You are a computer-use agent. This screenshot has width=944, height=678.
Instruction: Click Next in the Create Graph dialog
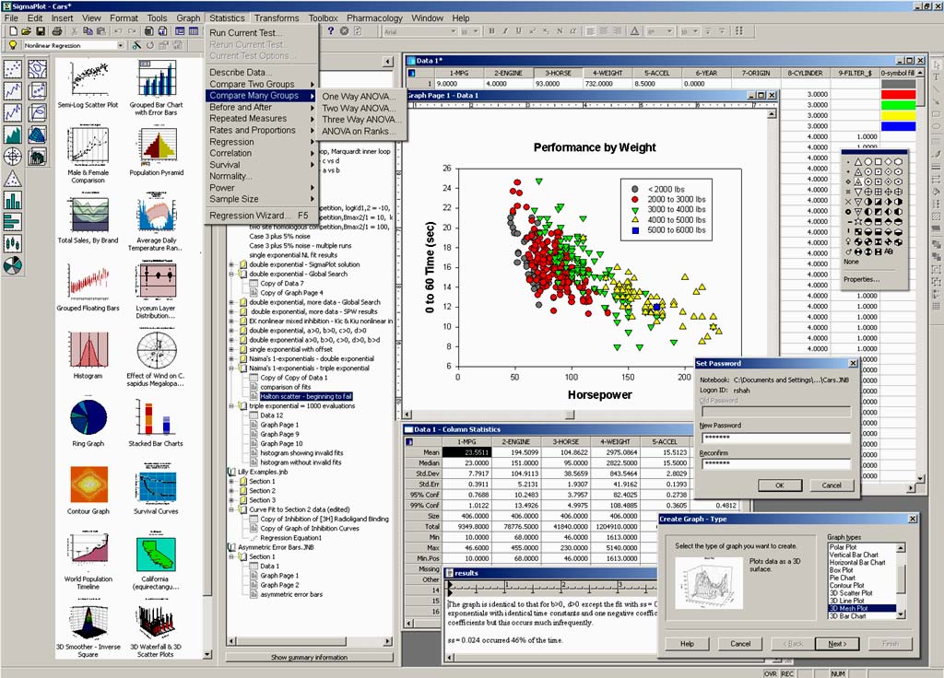pos(836,644)
